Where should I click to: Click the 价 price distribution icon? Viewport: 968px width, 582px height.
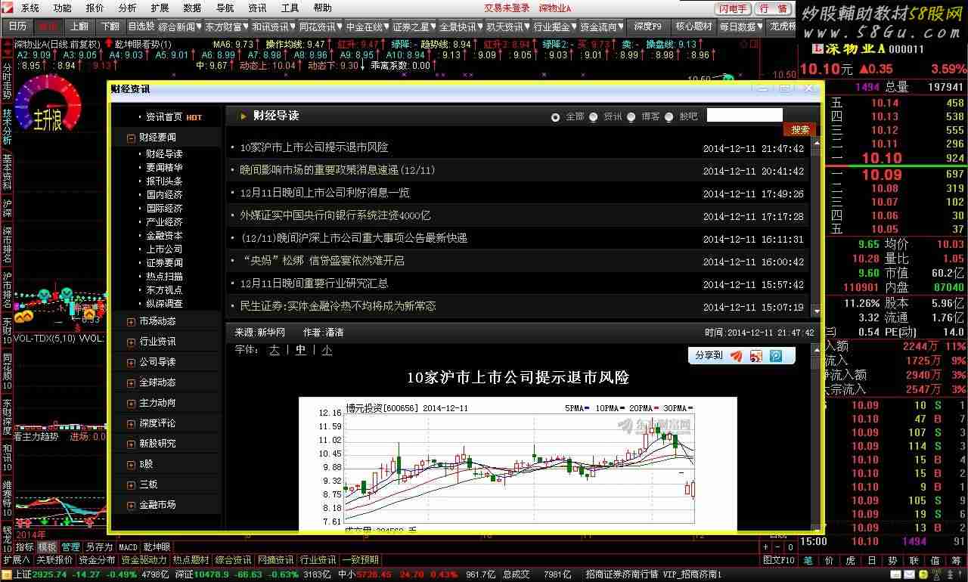829,560
